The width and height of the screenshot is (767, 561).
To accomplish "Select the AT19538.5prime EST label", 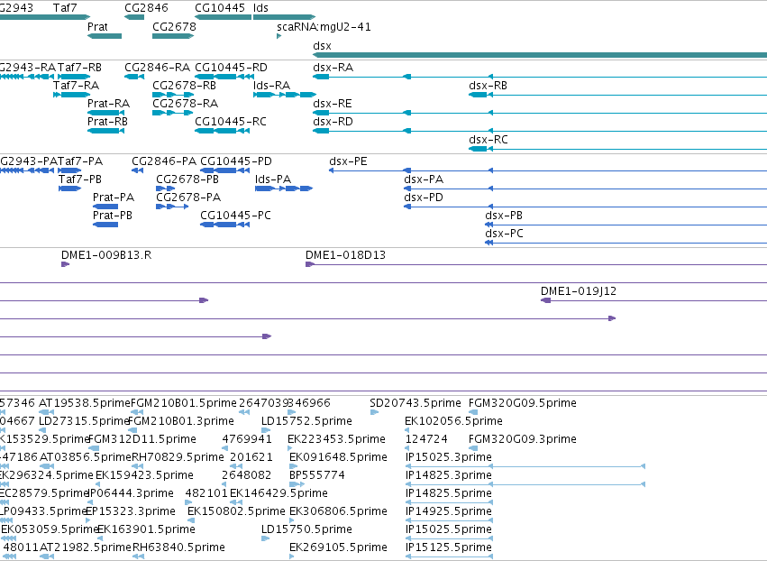I will [85, 403].
